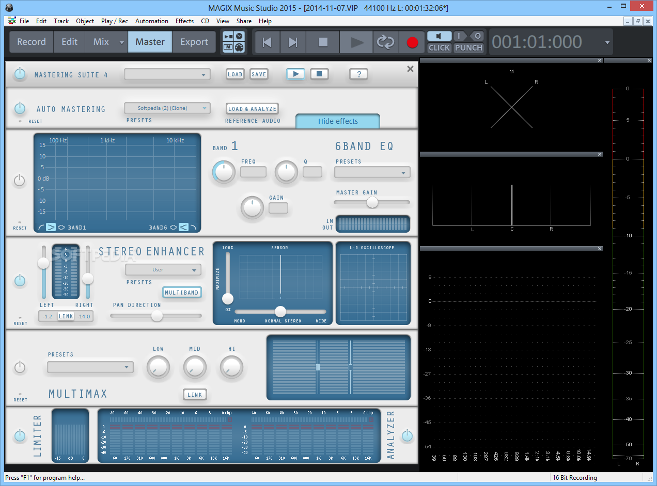
Task: Select high shelf filter shape for Band6
Action: (x=193, y=226)
